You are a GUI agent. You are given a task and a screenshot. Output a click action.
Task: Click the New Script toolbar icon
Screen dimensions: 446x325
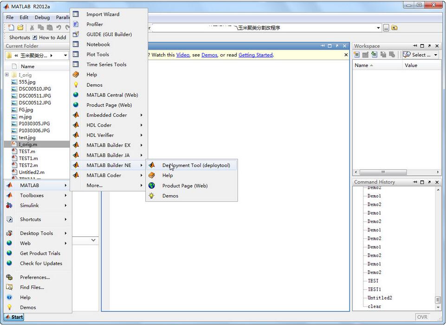(x=11, y=27)
